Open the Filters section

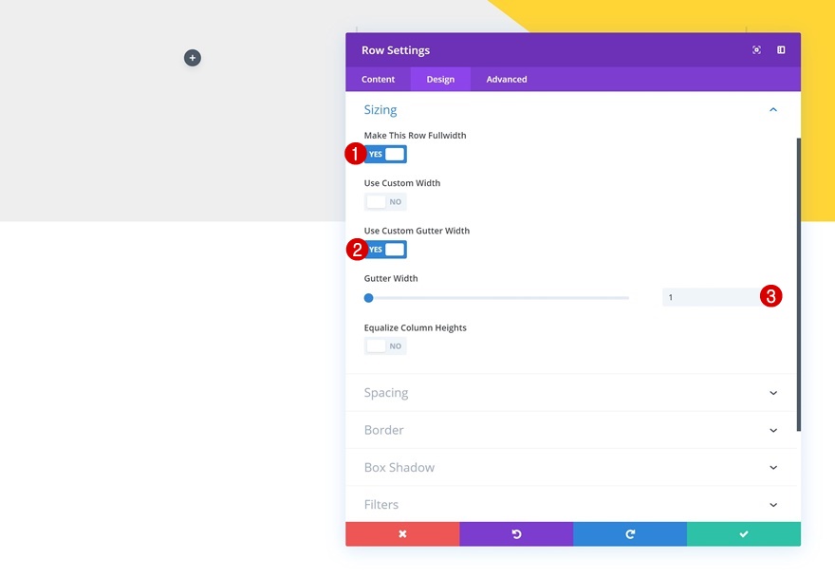point(571,504)
